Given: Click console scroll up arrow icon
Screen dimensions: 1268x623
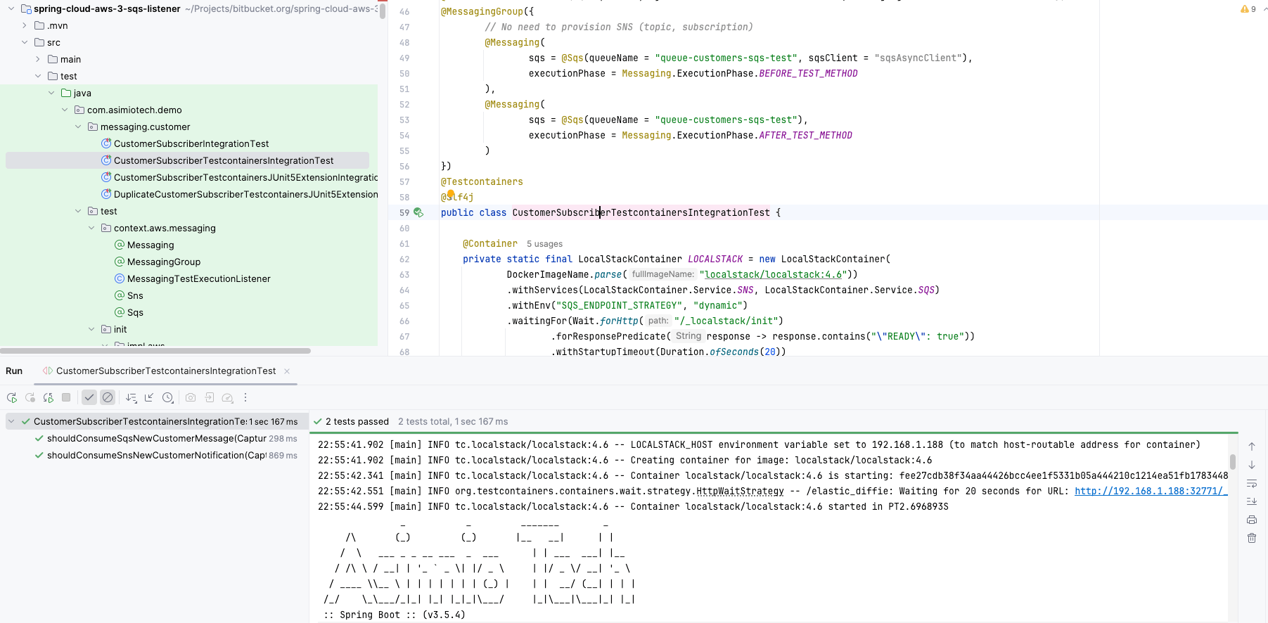Looking at the screenshot, I should pos(1252,447).
